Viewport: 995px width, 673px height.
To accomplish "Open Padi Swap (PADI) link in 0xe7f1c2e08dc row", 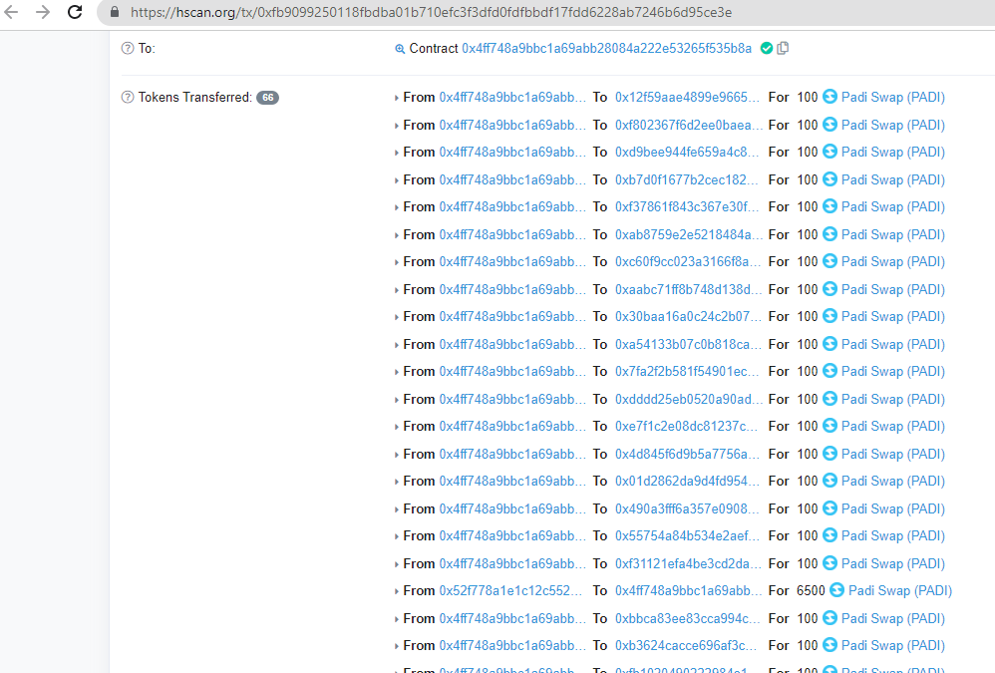I will 893,427.
